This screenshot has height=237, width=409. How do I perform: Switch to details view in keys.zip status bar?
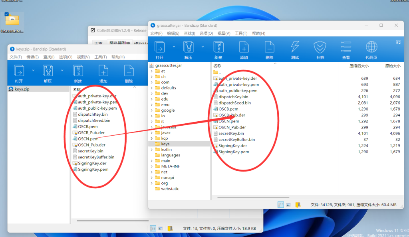[x=153, y=228]
